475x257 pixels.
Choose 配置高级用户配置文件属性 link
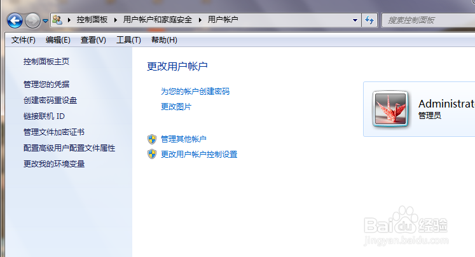click(x=69, y=148)
